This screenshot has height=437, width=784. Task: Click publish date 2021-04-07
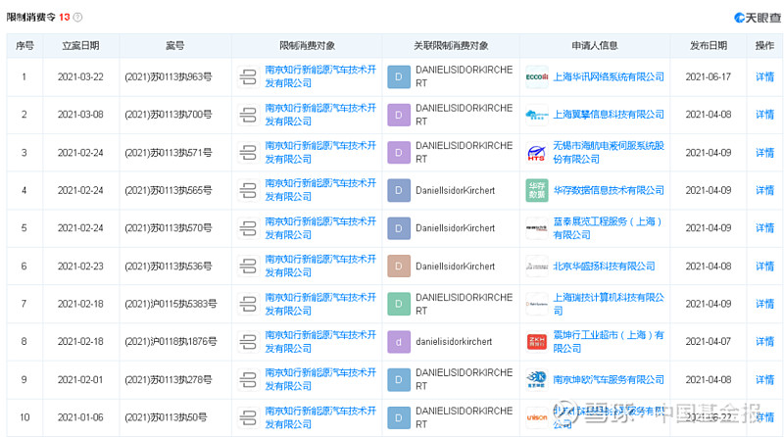coord(708,342)
